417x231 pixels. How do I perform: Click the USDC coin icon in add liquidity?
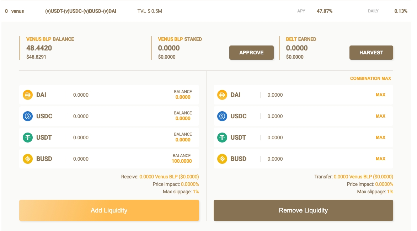coord(28,116)
